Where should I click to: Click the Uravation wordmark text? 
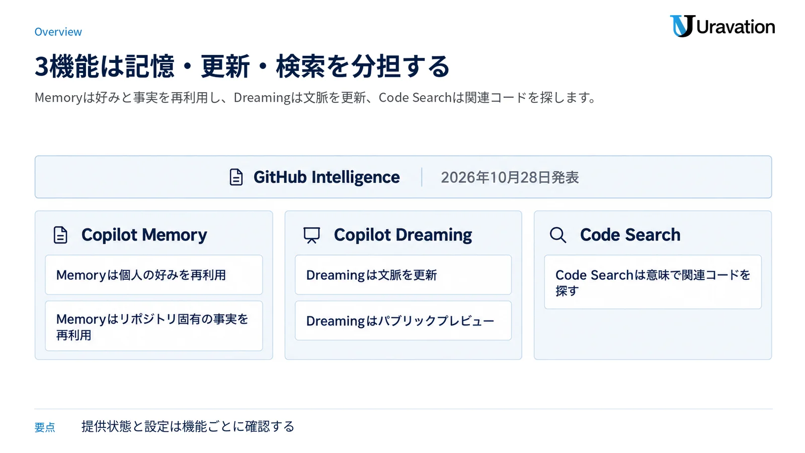(736, 27)
